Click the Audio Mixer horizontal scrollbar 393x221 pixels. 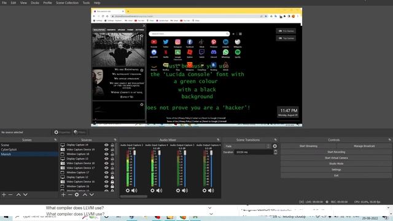(x=134, y=196)
